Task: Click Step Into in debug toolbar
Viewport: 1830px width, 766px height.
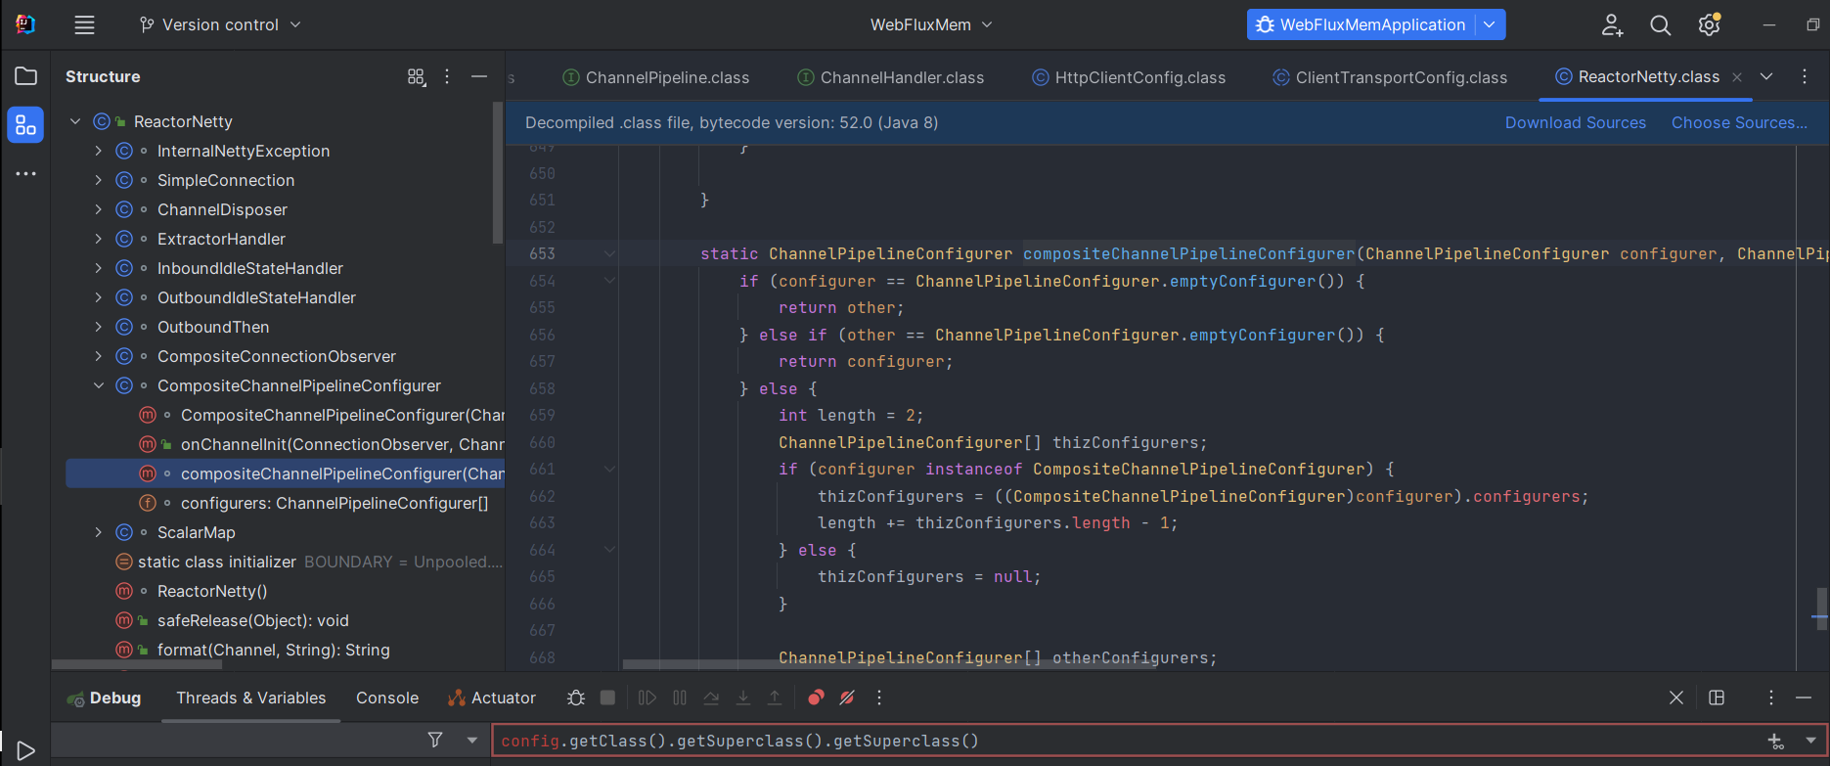Action: (x=743, y=698)
